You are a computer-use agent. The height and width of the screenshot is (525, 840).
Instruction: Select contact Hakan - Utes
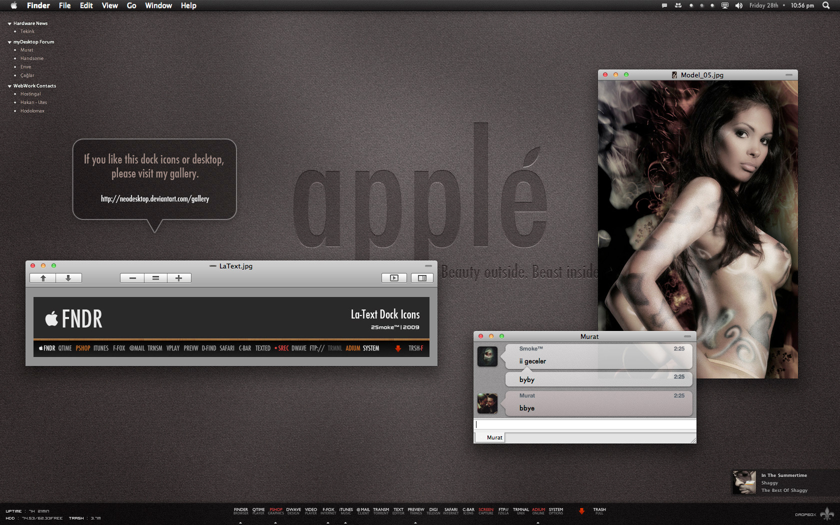(33, 102)
